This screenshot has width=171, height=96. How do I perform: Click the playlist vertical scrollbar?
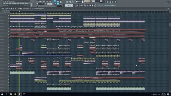170,24
